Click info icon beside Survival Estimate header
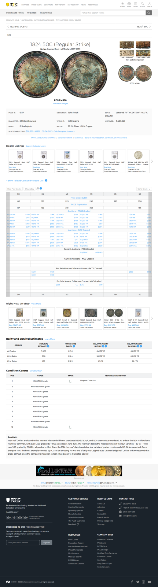The image size is (158, 587). 48,346
